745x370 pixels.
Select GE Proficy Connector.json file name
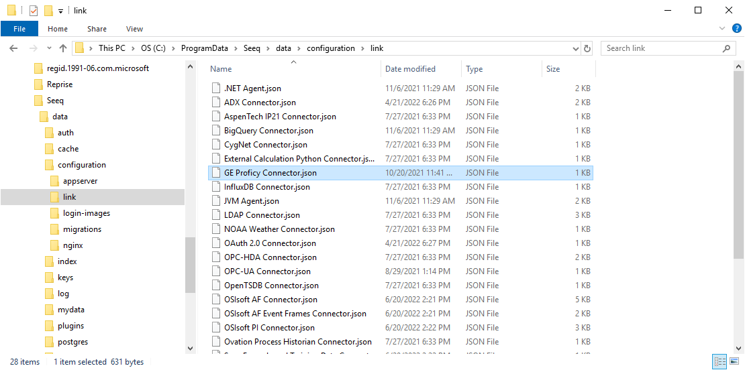(x=270, y=173)
